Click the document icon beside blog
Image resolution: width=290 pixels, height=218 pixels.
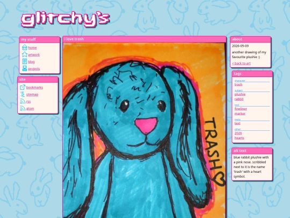click(25, 61)
